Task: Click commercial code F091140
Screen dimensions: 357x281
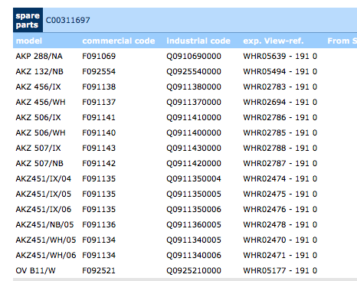Action: tap(99, 132)
